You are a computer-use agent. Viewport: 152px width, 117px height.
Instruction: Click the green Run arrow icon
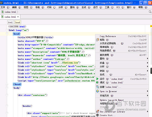tap(98, 79)
